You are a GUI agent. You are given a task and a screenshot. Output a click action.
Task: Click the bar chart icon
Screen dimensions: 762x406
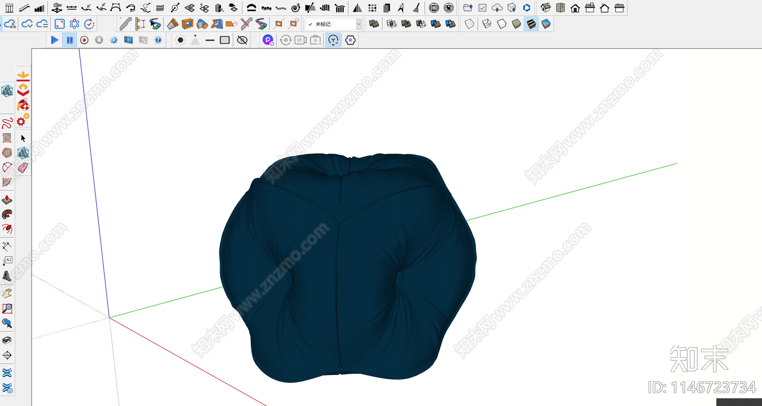39,8
